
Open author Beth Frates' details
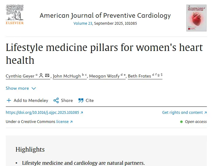[x=139, y=76]
